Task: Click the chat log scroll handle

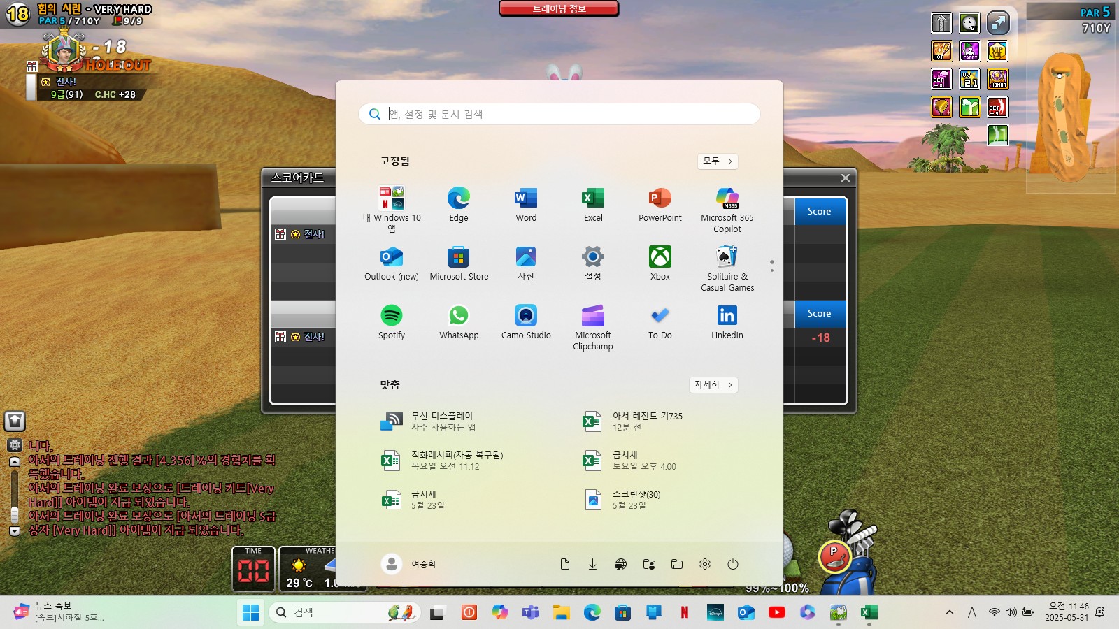Action: 15,515
